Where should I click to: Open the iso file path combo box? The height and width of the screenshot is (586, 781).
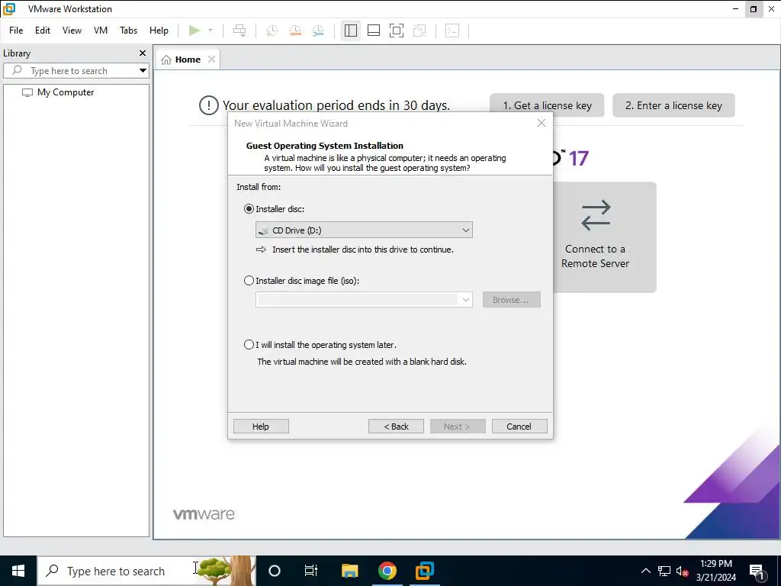364,300
